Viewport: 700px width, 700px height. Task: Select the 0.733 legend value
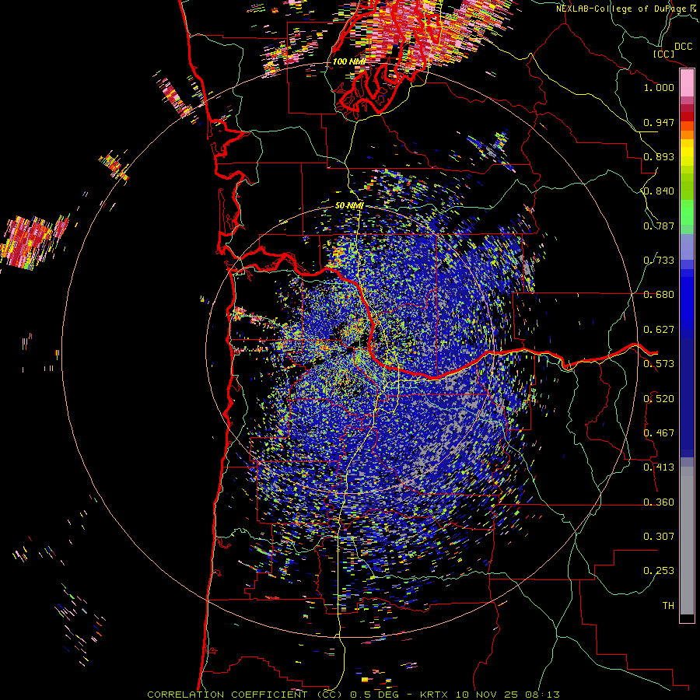[x=659, y=261]
